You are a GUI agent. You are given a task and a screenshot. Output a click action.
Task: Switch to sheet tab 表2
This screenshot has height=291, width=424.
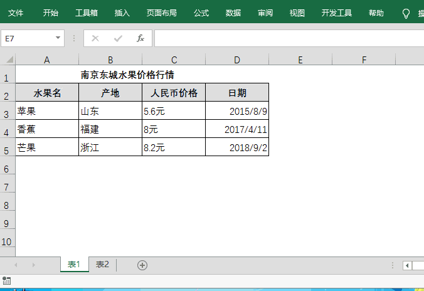coord(102,265)
